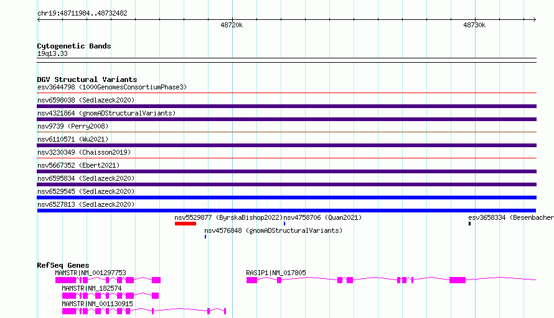The height and width of the screenshot is (318, 554).
Task: Open variant esv3658334 (Besenbacher) label
Action: pyautogui.click(x=511, y=217)
